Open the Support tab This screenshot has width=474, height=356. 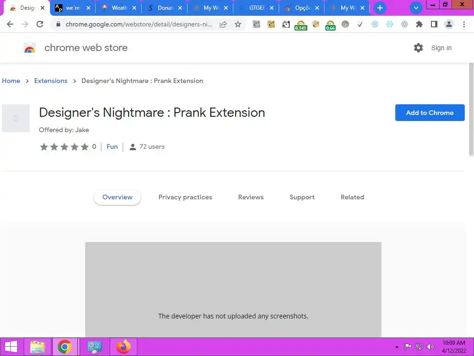302,197
